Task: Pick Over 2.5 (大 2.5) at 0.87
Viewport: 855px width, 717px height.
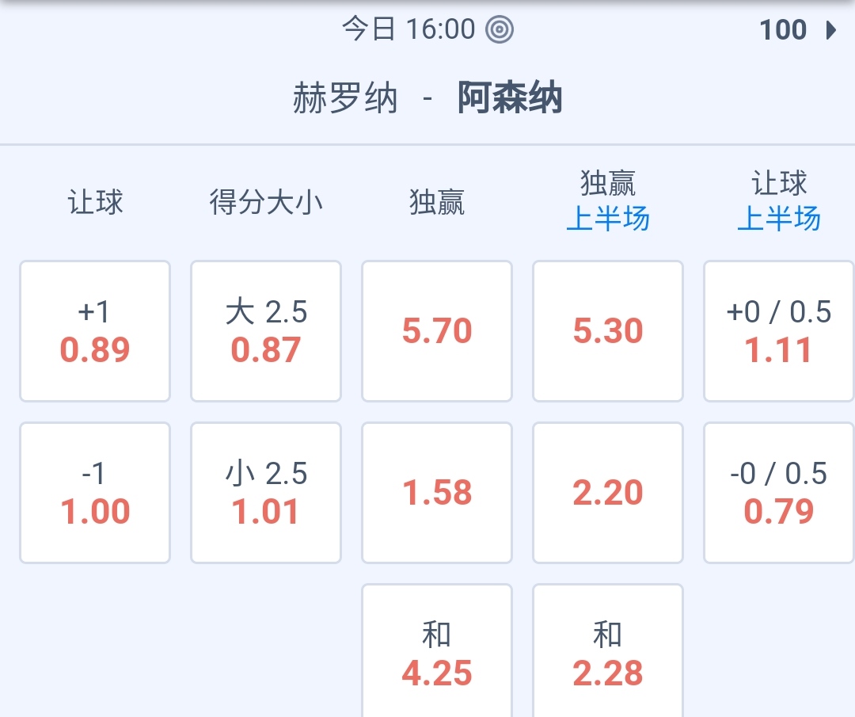Action: point(266,331)
